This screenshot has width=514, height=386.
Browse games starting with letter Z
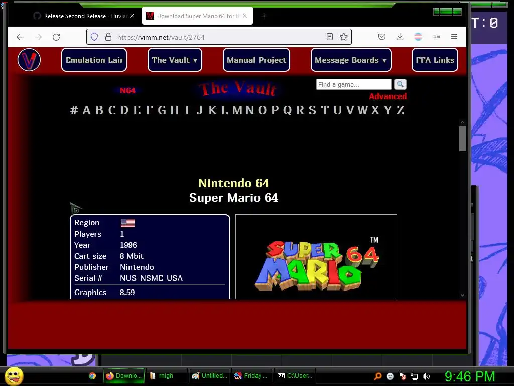(x=400, y=110)
